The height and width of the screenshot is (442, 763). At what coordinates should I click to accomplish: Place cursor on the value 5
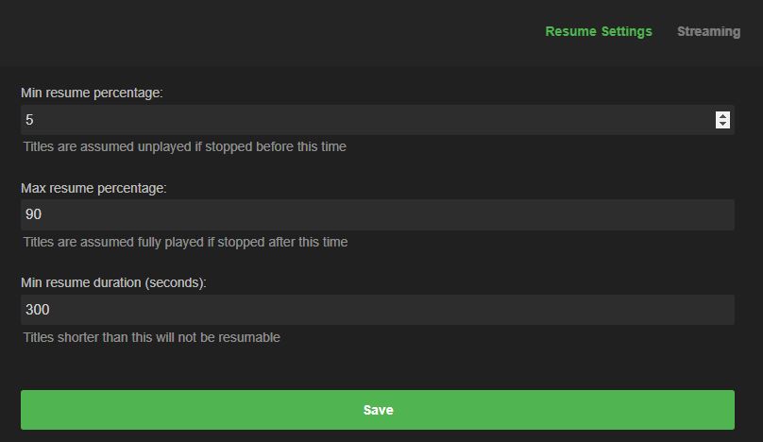click(30, 120)
